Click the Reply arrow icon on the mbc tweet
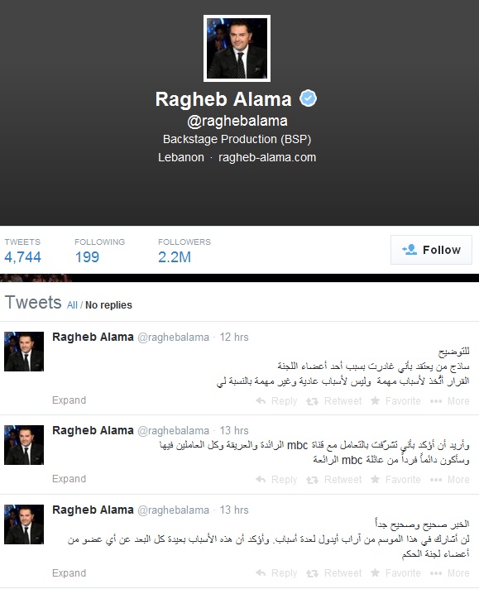Screen dimensions: 479x589 tap(261, 479)
